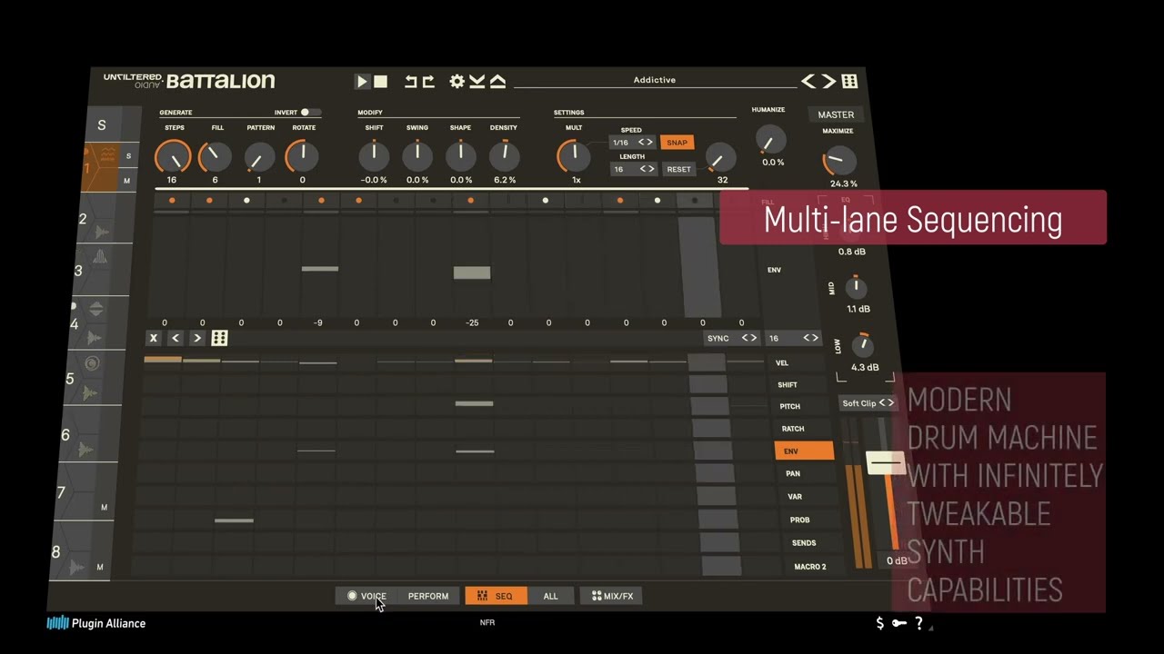Click the undo arrow icon

coord(411,82)
